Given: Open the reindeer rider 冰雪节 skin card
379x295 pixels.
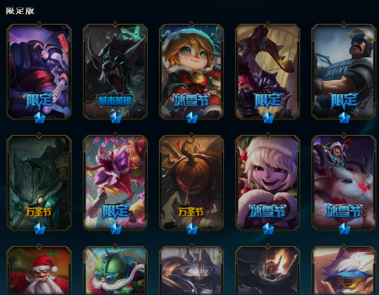Looking at the screenshot, I should tap(344, 182).
